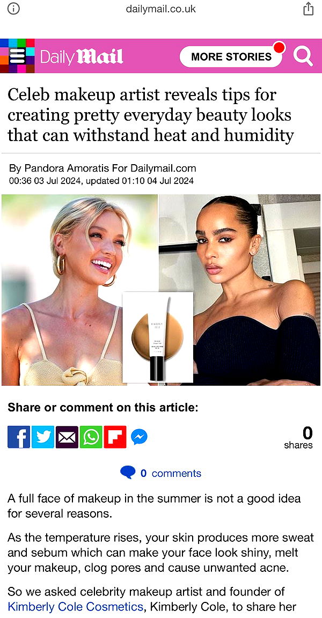Share article on Flipboard
The width and height of the screenshot is (322, 618).
point(115,437)
